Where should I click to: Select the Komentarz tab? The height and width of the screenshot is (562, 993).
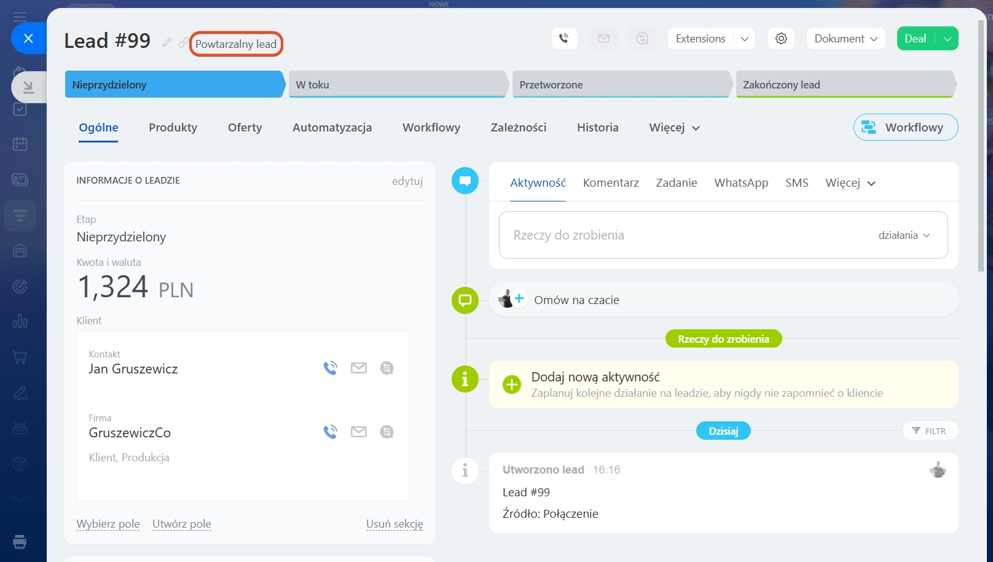[611, 183]
